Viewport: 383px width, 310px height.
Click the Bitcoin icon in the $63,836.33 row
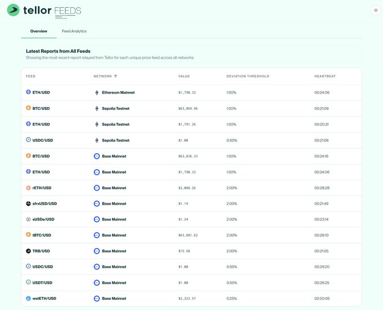(28, 156)
